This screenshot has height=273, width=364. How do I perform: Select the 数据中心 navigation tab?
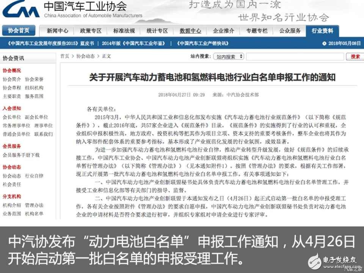click(x=191, y=30)
